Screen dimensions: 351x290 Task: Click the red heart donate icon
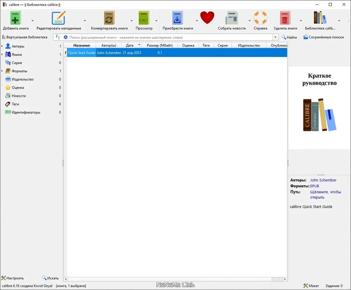207,18
